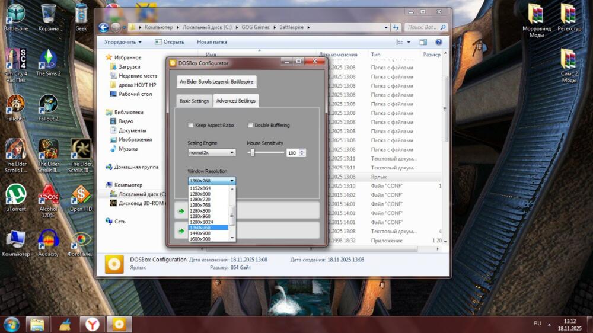Click Локальный диск (C:) breadcrumb segment
This screenshot has width=593, height=333.
(207, 27)
